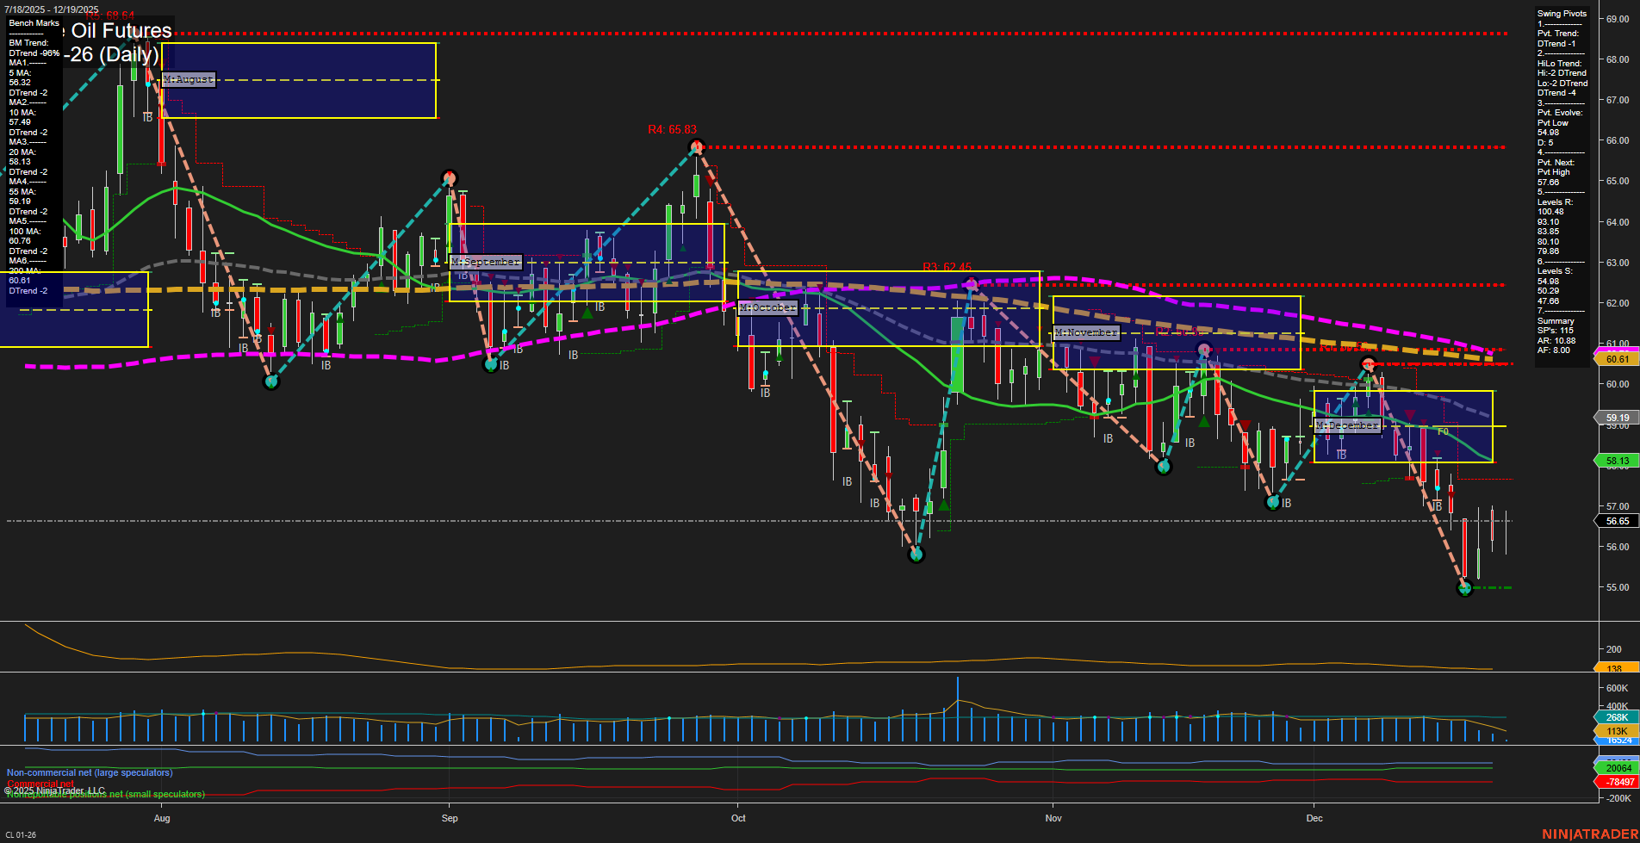The image size is (1640, 843).
Task: Toggle the Commercial net legend entry
Action: tap(40, 784)
